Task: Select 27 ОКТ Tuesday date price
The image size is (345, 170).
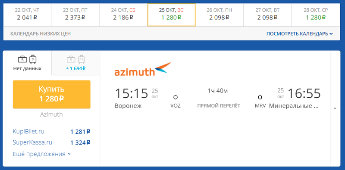Action: point(267,15)
